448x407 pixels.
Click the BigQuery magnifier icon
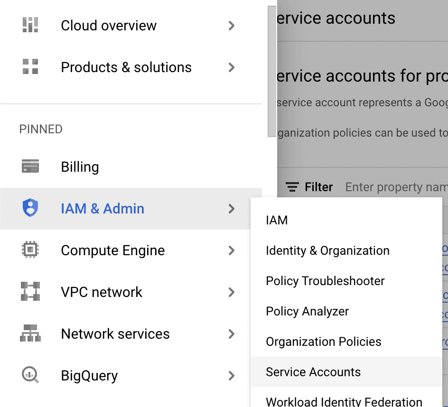[x=30, y=375]
